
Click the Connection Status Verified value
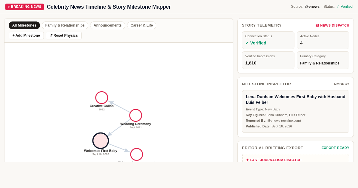tap(256, 43)
